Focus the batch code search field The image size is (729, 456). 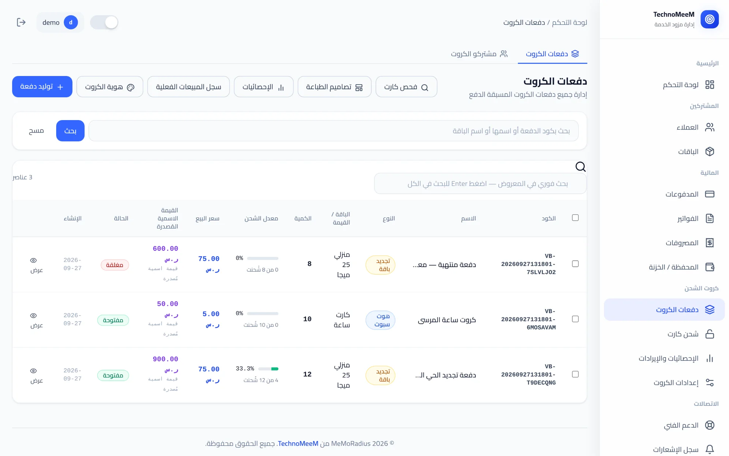[333, 131]
